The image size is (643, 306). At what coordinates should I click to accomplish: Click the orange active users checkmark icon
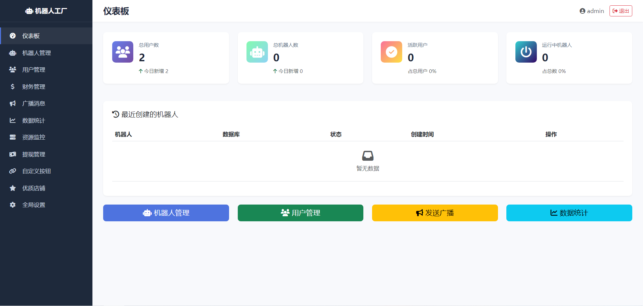pyautogui.click(x=391, y=52)
